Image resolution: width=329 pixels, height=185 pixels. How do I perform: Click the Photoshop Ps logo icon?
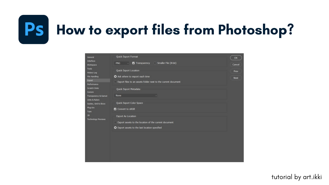[x=33, y=29]
